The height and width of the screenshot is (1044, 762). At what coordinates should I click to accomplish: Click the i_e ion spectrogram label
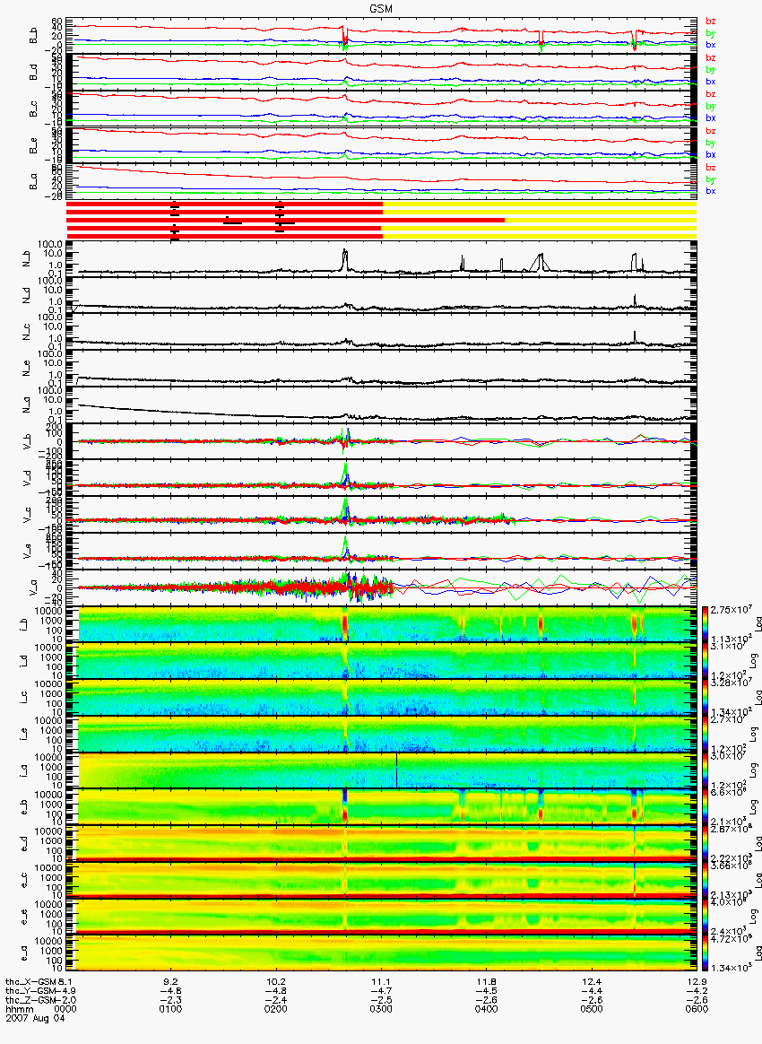[23, 734]
